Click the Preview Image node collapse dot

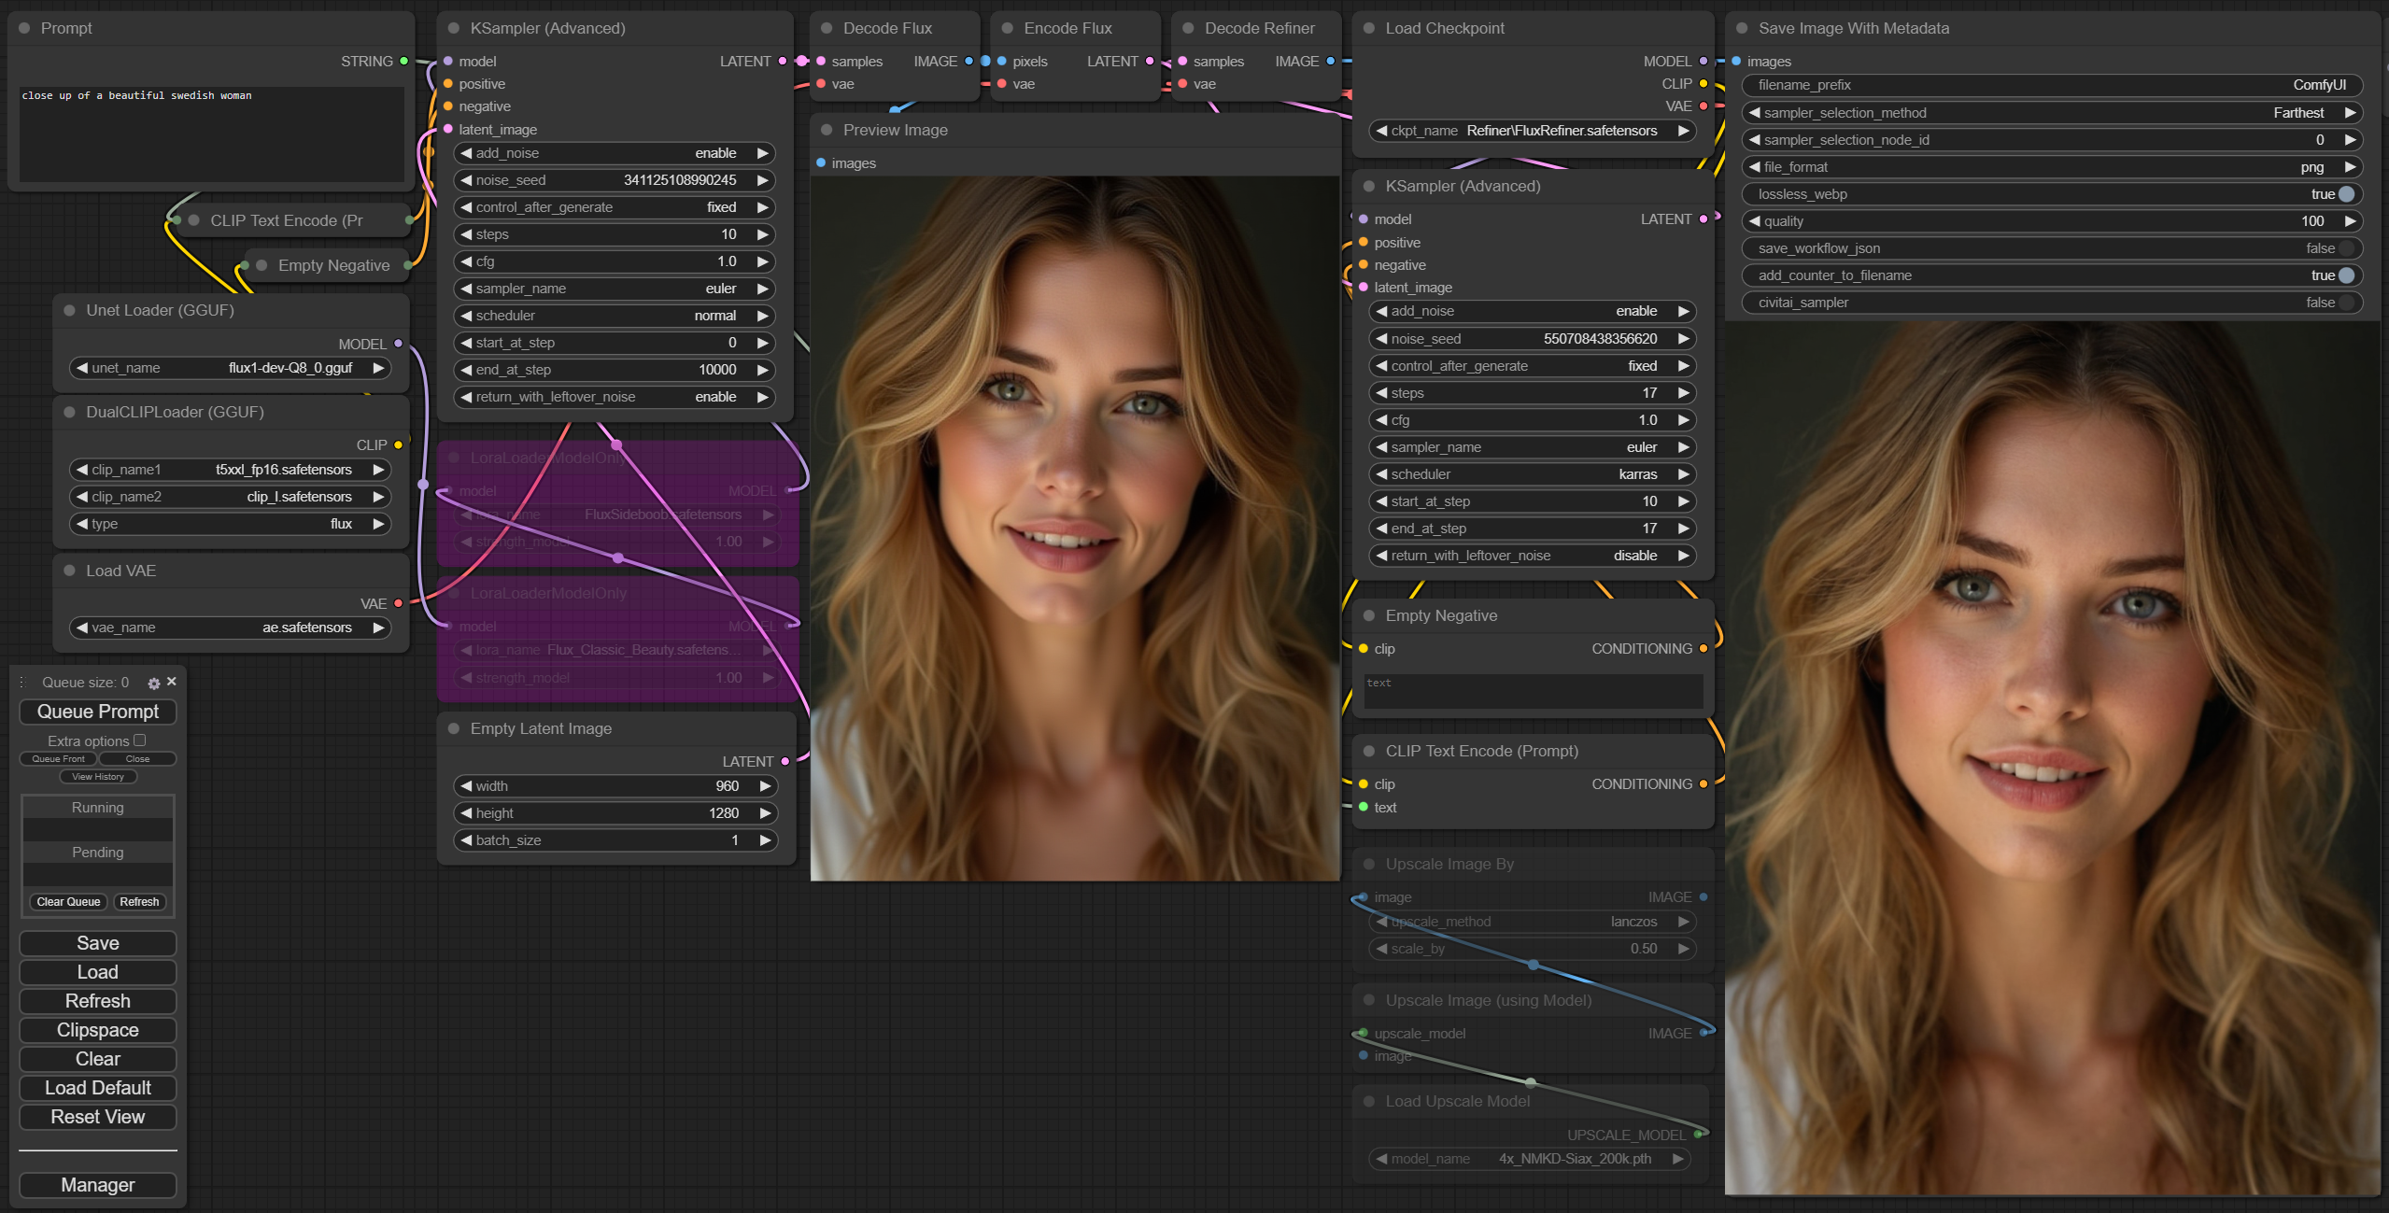827,130
